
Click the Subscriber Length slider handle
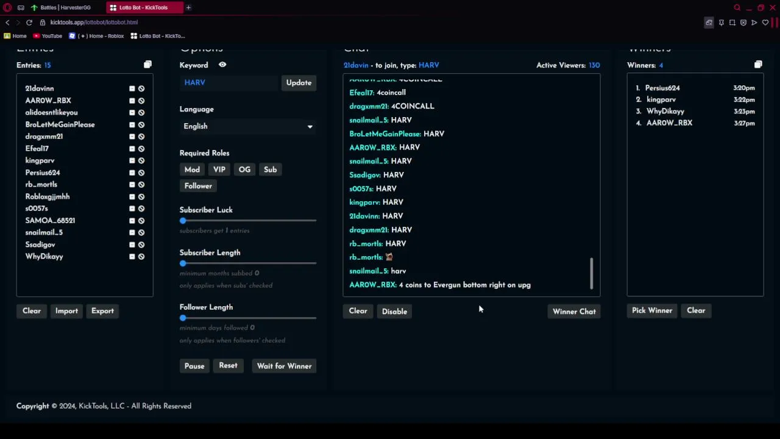tap(183, 263)
